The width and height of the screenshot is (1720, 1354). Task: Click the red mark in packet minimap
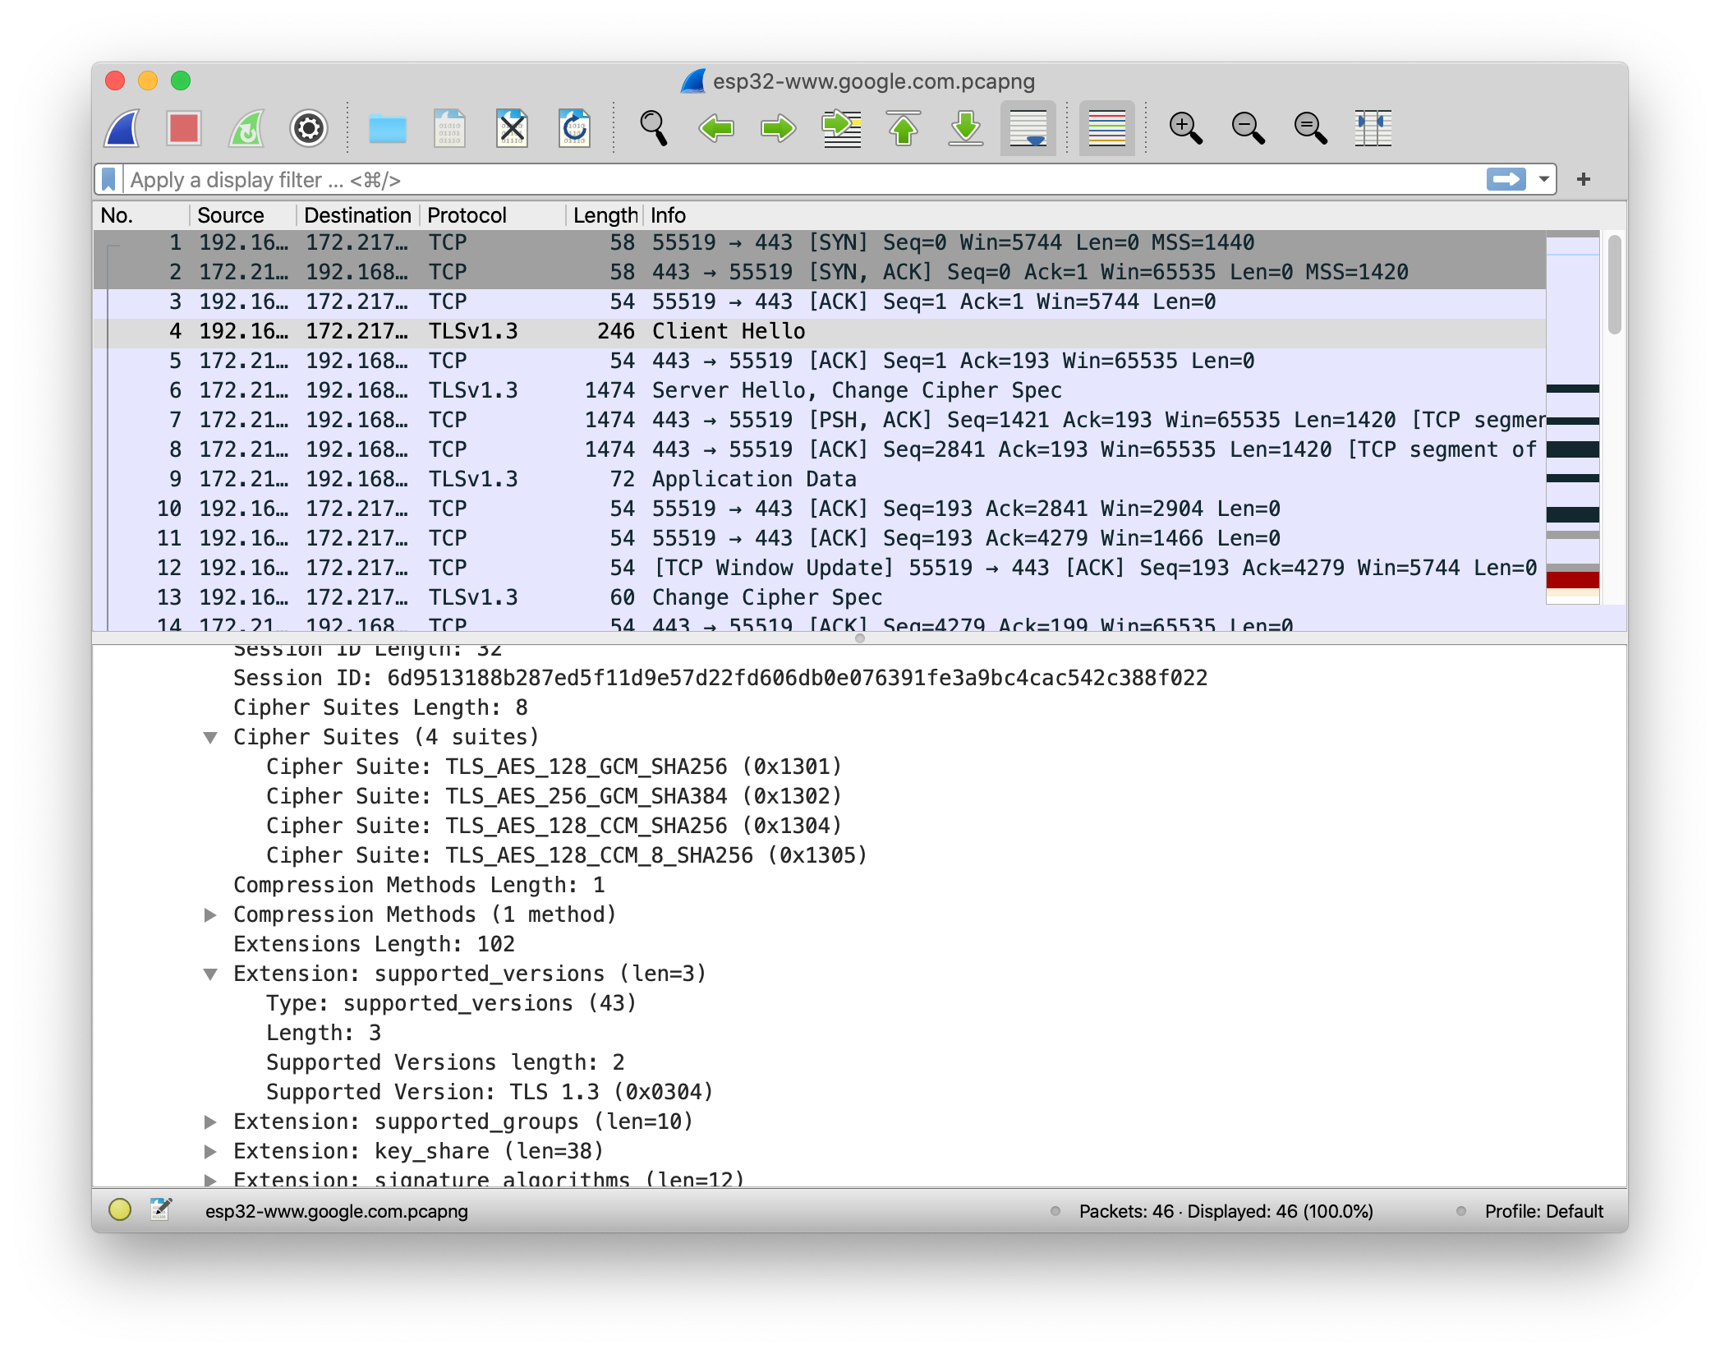[x=1572, y=580]
